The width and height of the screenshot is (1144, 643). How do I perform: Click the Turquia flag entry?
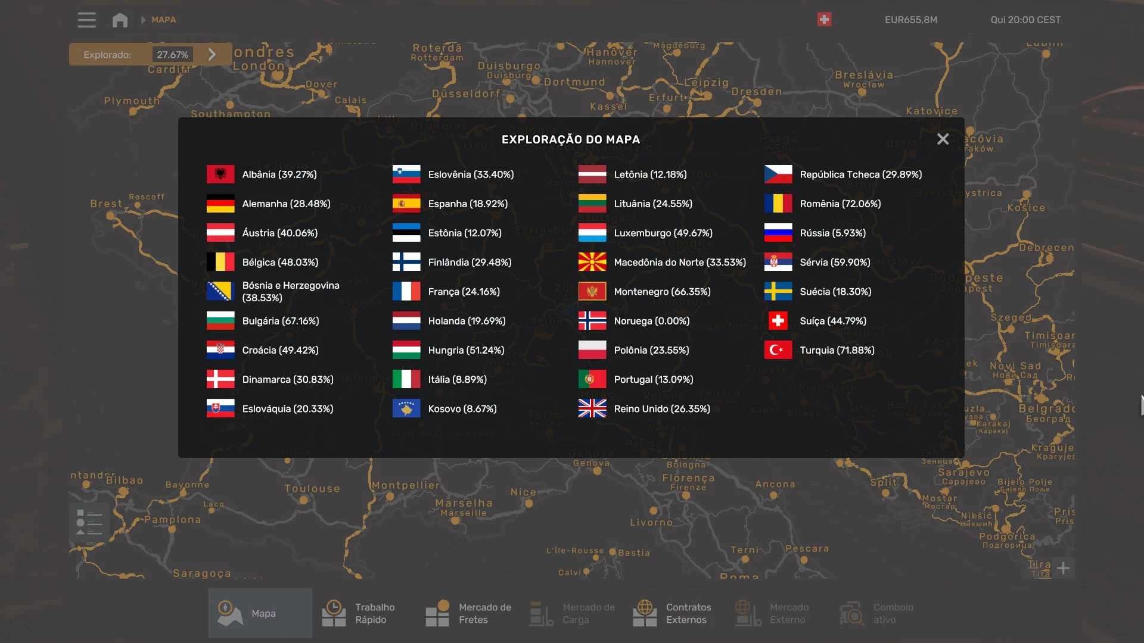click(x=778, y=350)
